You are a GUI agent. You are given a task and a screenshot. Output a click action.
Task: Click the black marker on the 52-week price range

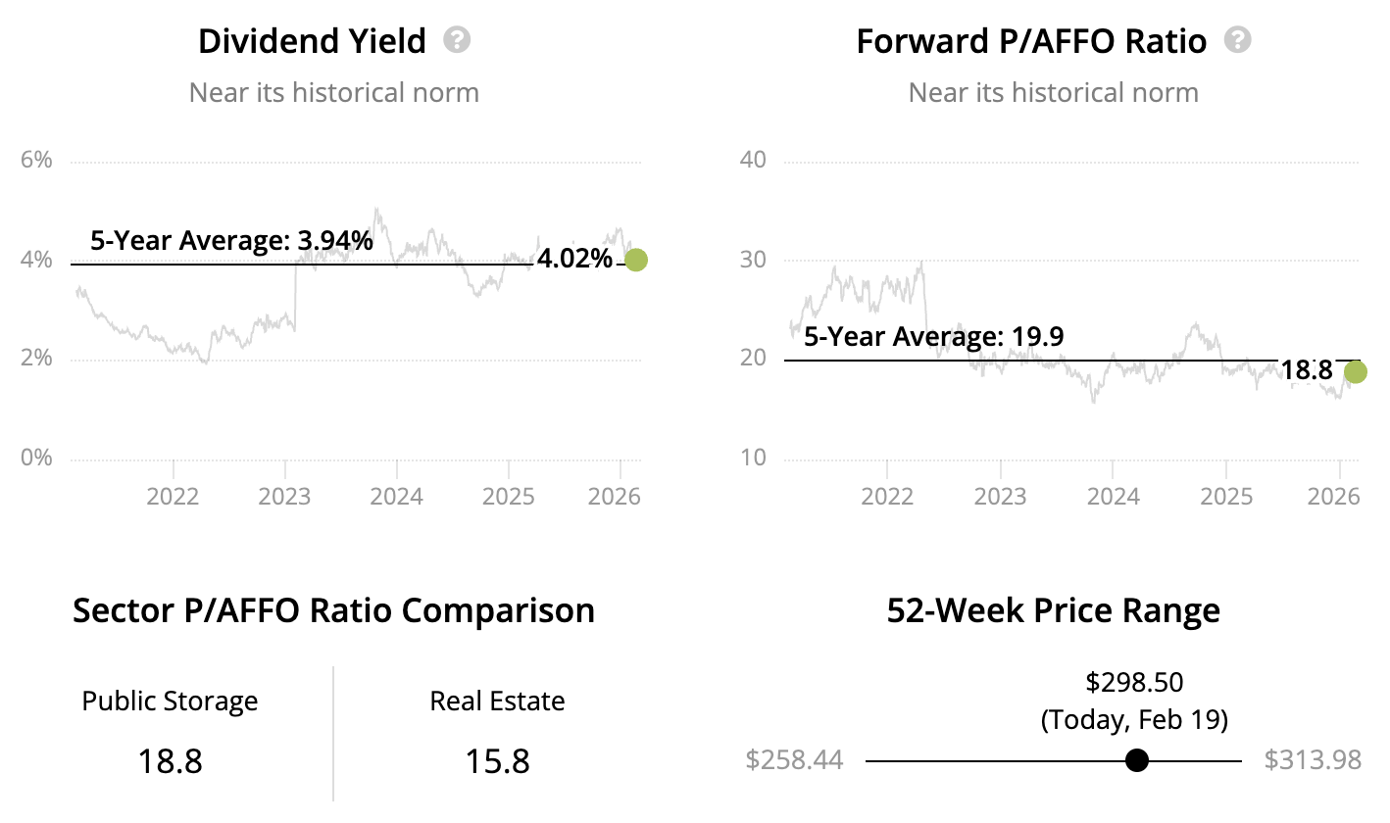[x=1136, y=760]
